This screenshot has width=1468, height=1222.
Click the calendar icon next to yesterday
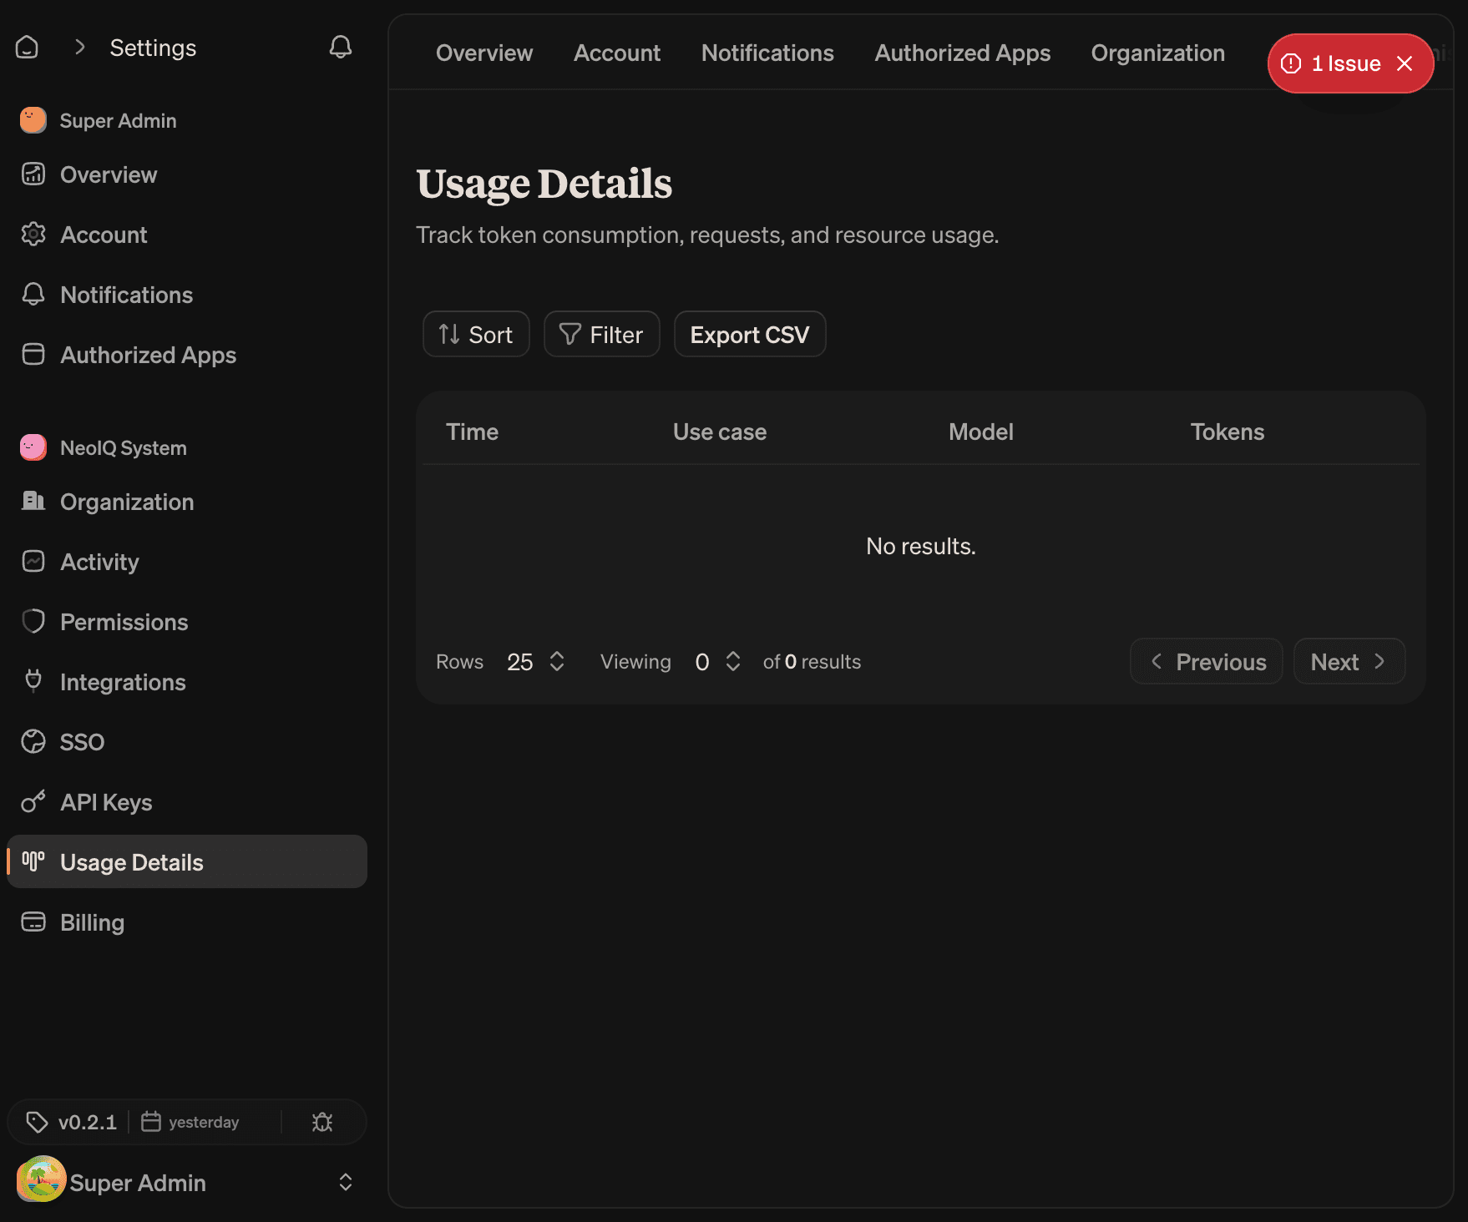[x=151, y=1121]
